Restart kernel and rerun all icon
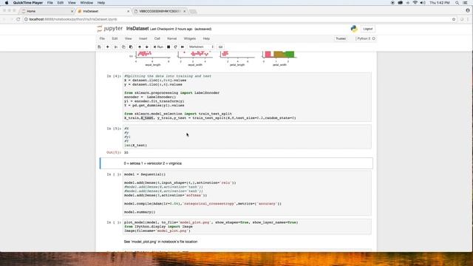 183,47
